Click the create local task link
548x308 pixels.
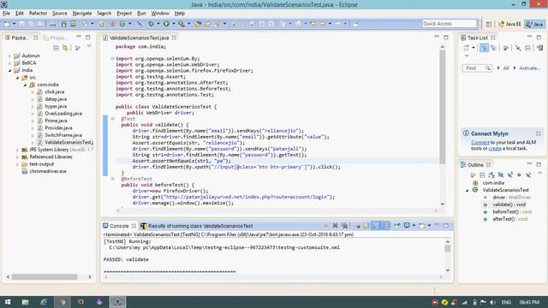point(495,148)
